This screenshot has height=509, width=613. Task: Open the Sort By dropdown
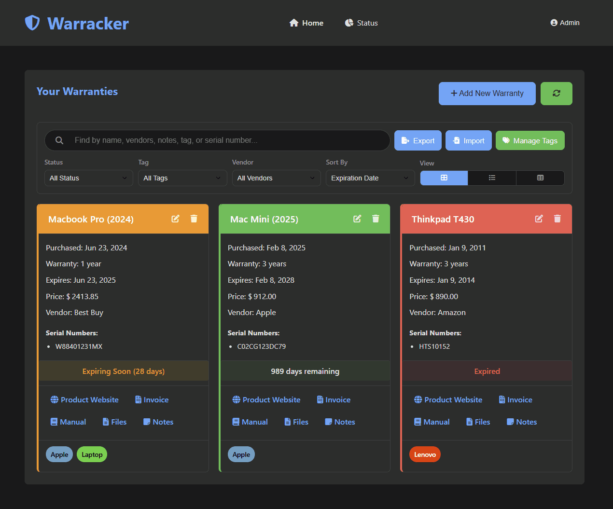[370, 178]
